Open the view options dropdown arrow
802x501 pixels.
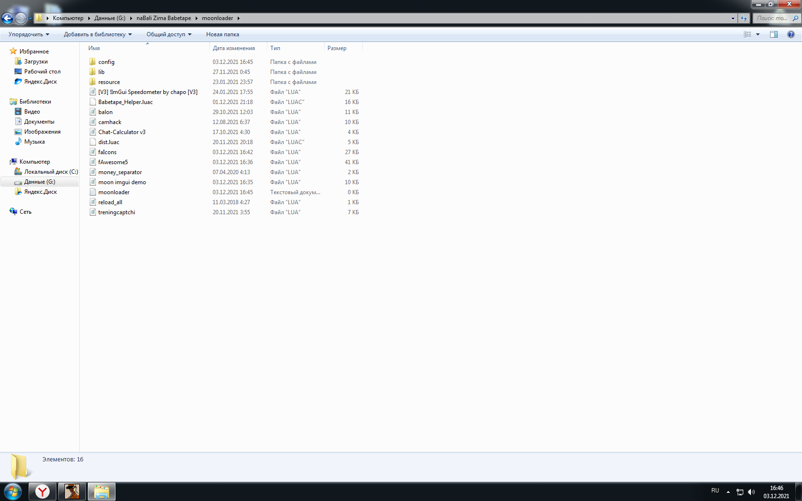pyautogui.click(x=758, y=34)
